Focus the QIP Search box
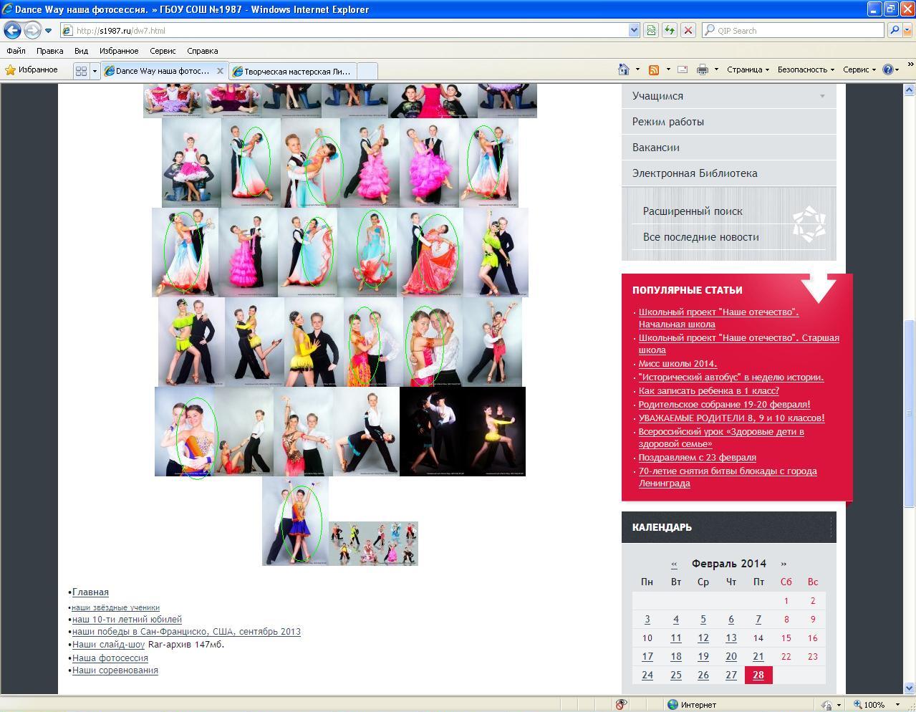Screen dimensions: 916x712 (x=793, y=30)
